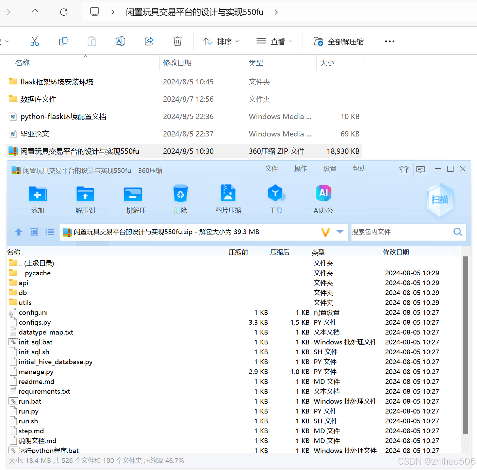Click 全部解压缩 extract all button
The image size is (477, 470).
[x=339, y=42]
